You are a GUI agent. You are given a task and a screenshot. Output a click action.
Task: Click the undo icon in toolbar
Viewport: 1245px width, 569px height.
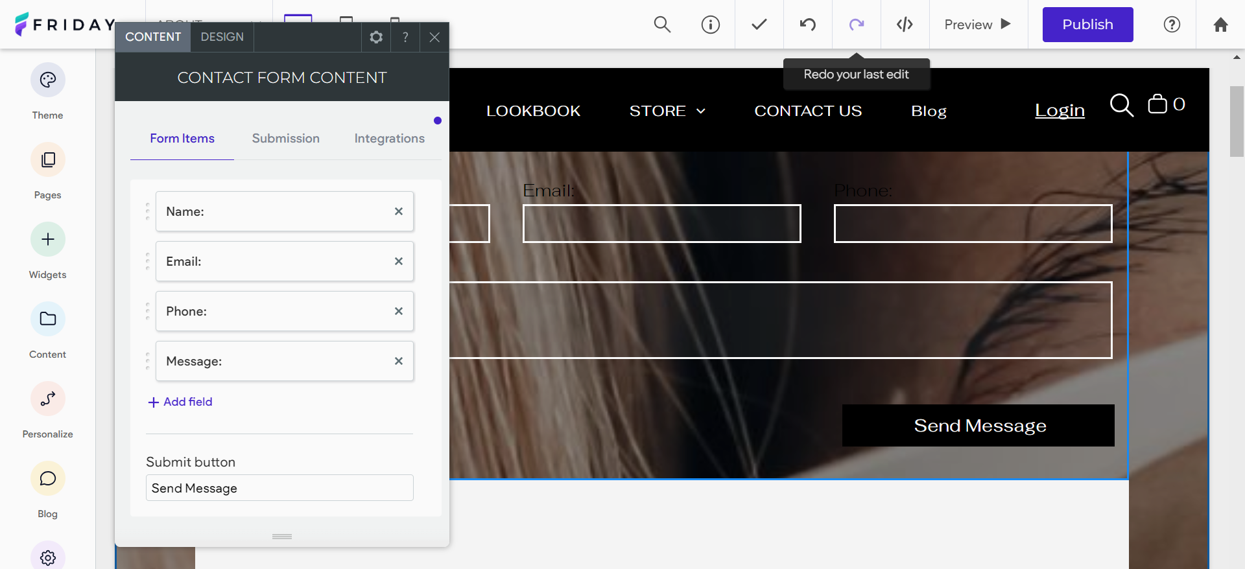pyautogui.click(x=807, y=25)
